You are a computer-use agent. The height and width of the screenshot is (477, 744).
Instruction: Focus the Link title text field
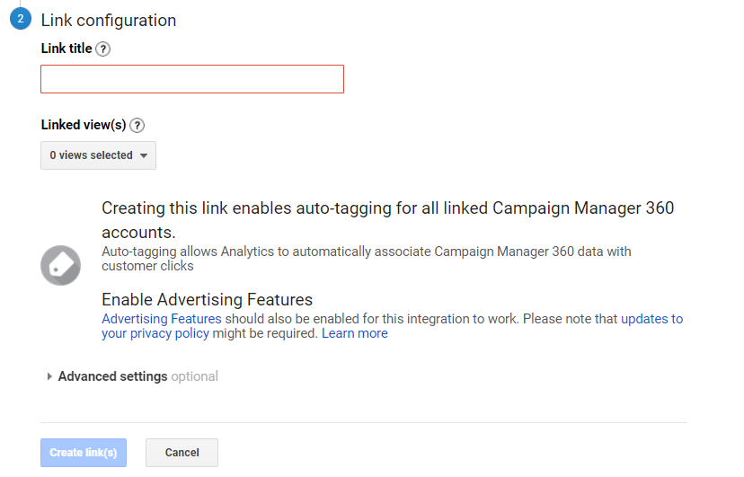192,79
